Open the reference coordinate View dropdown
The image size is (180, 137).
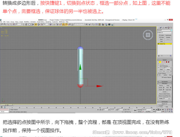pyautogui.click(x=46, y=24)
